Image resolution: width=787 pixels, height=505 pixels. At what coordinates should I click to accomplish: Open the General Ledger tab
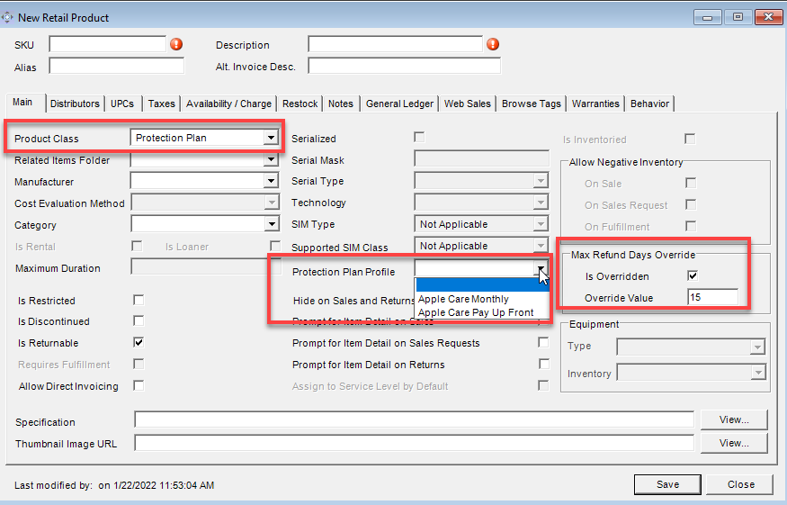pyautogui.click(x=399, y=104)
